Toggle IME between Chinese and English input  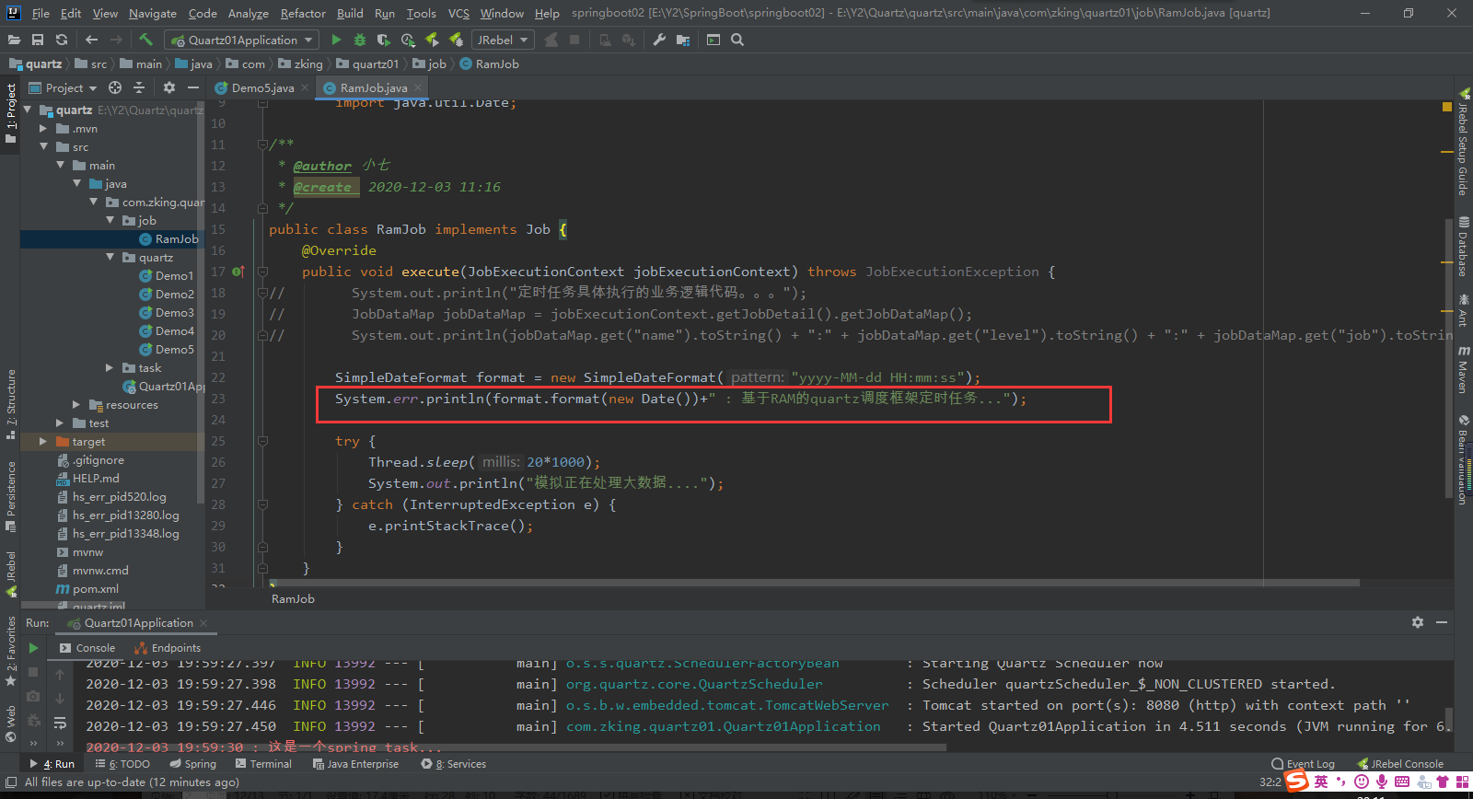click(x=1321, y=782)
